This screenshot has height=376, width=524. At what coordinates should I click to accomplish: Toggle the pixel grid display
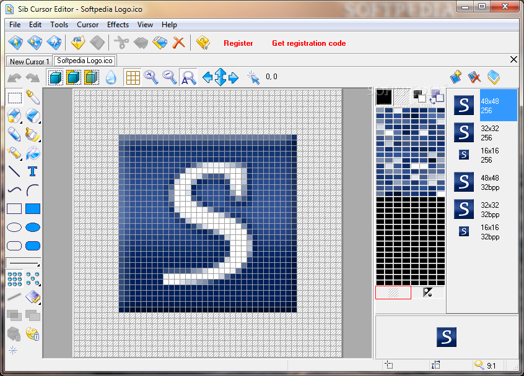pos(133,78)
